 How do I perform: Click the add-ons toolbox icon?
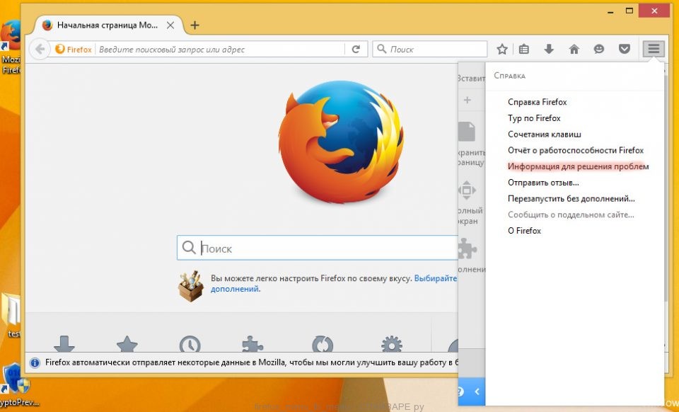tap(191, 286)
